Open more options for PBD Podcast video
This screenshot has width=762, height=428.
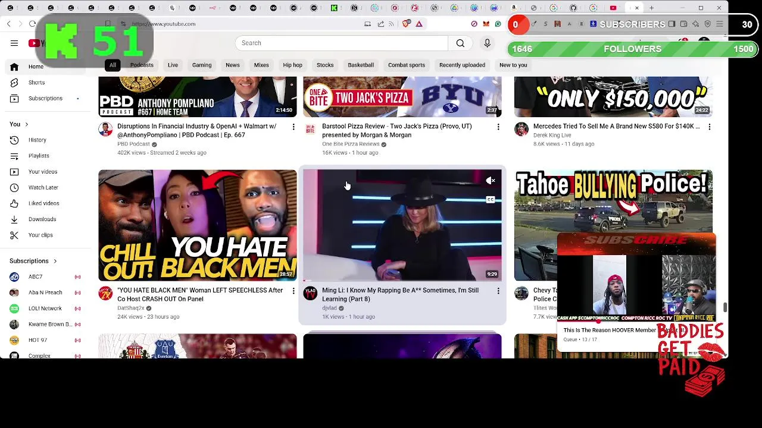[293, 127]
